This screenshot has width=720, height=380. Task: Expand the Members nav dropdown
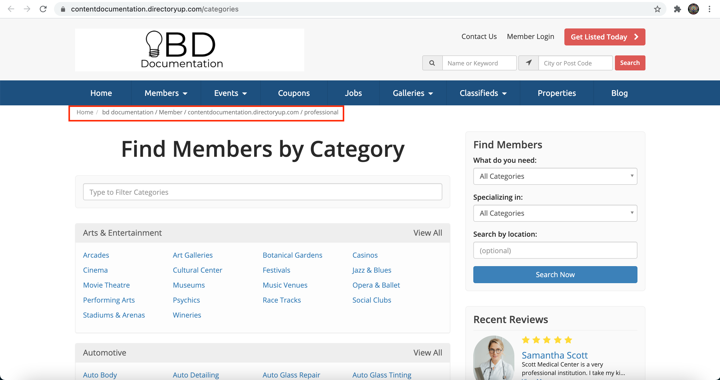pos(166,93)
